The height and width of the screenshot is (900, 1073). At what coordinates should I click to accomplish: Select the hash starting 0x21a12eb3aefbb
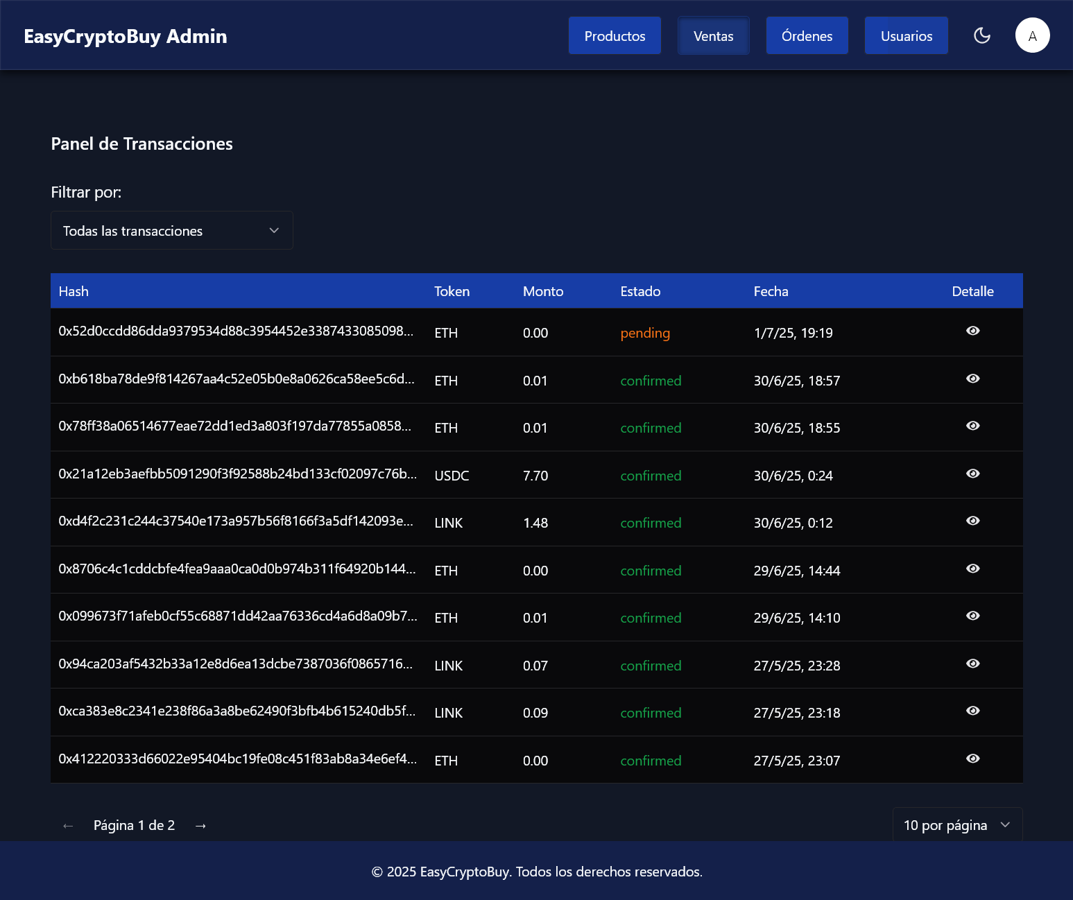238,474
